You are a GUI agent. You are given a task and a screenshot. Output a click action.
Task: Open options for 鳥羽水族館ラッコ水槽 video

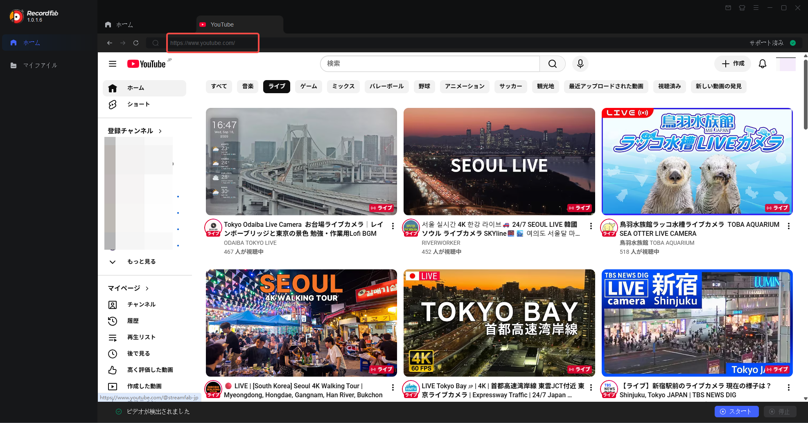point(789,226)
